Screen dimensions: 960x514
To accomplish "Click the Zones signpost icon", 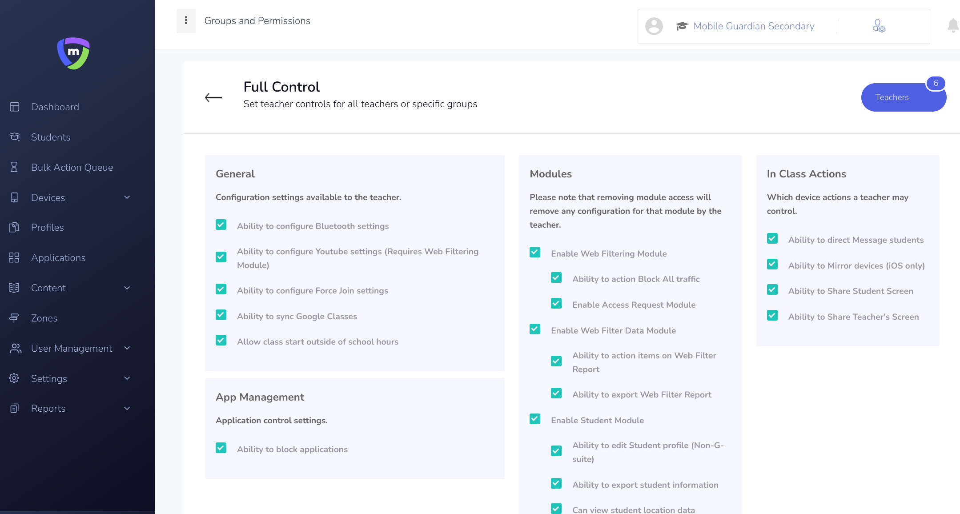I will point(14,318).
